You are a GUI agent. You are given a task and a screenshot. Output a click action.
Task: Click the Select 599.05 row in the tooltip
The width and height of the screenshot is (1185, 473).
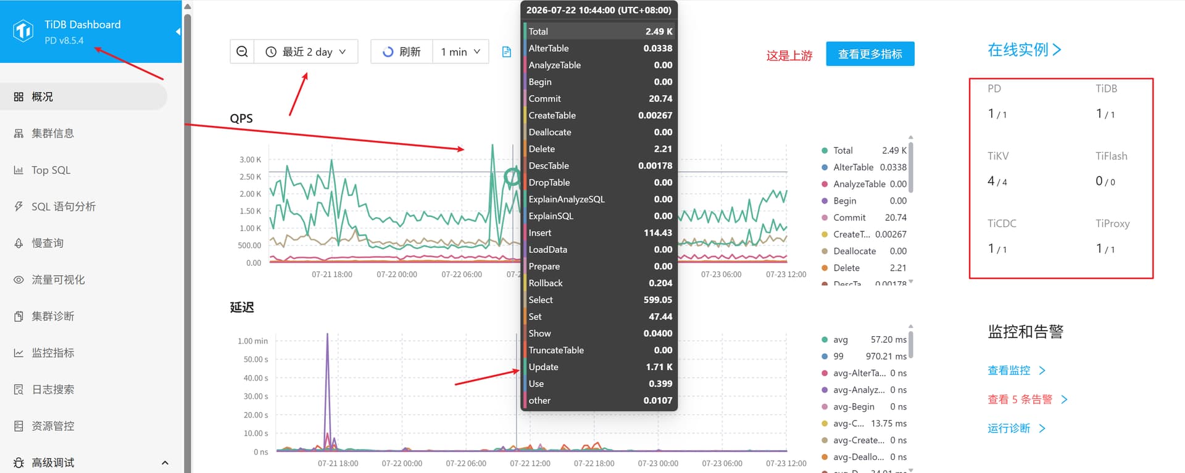(x=599, y=300)
